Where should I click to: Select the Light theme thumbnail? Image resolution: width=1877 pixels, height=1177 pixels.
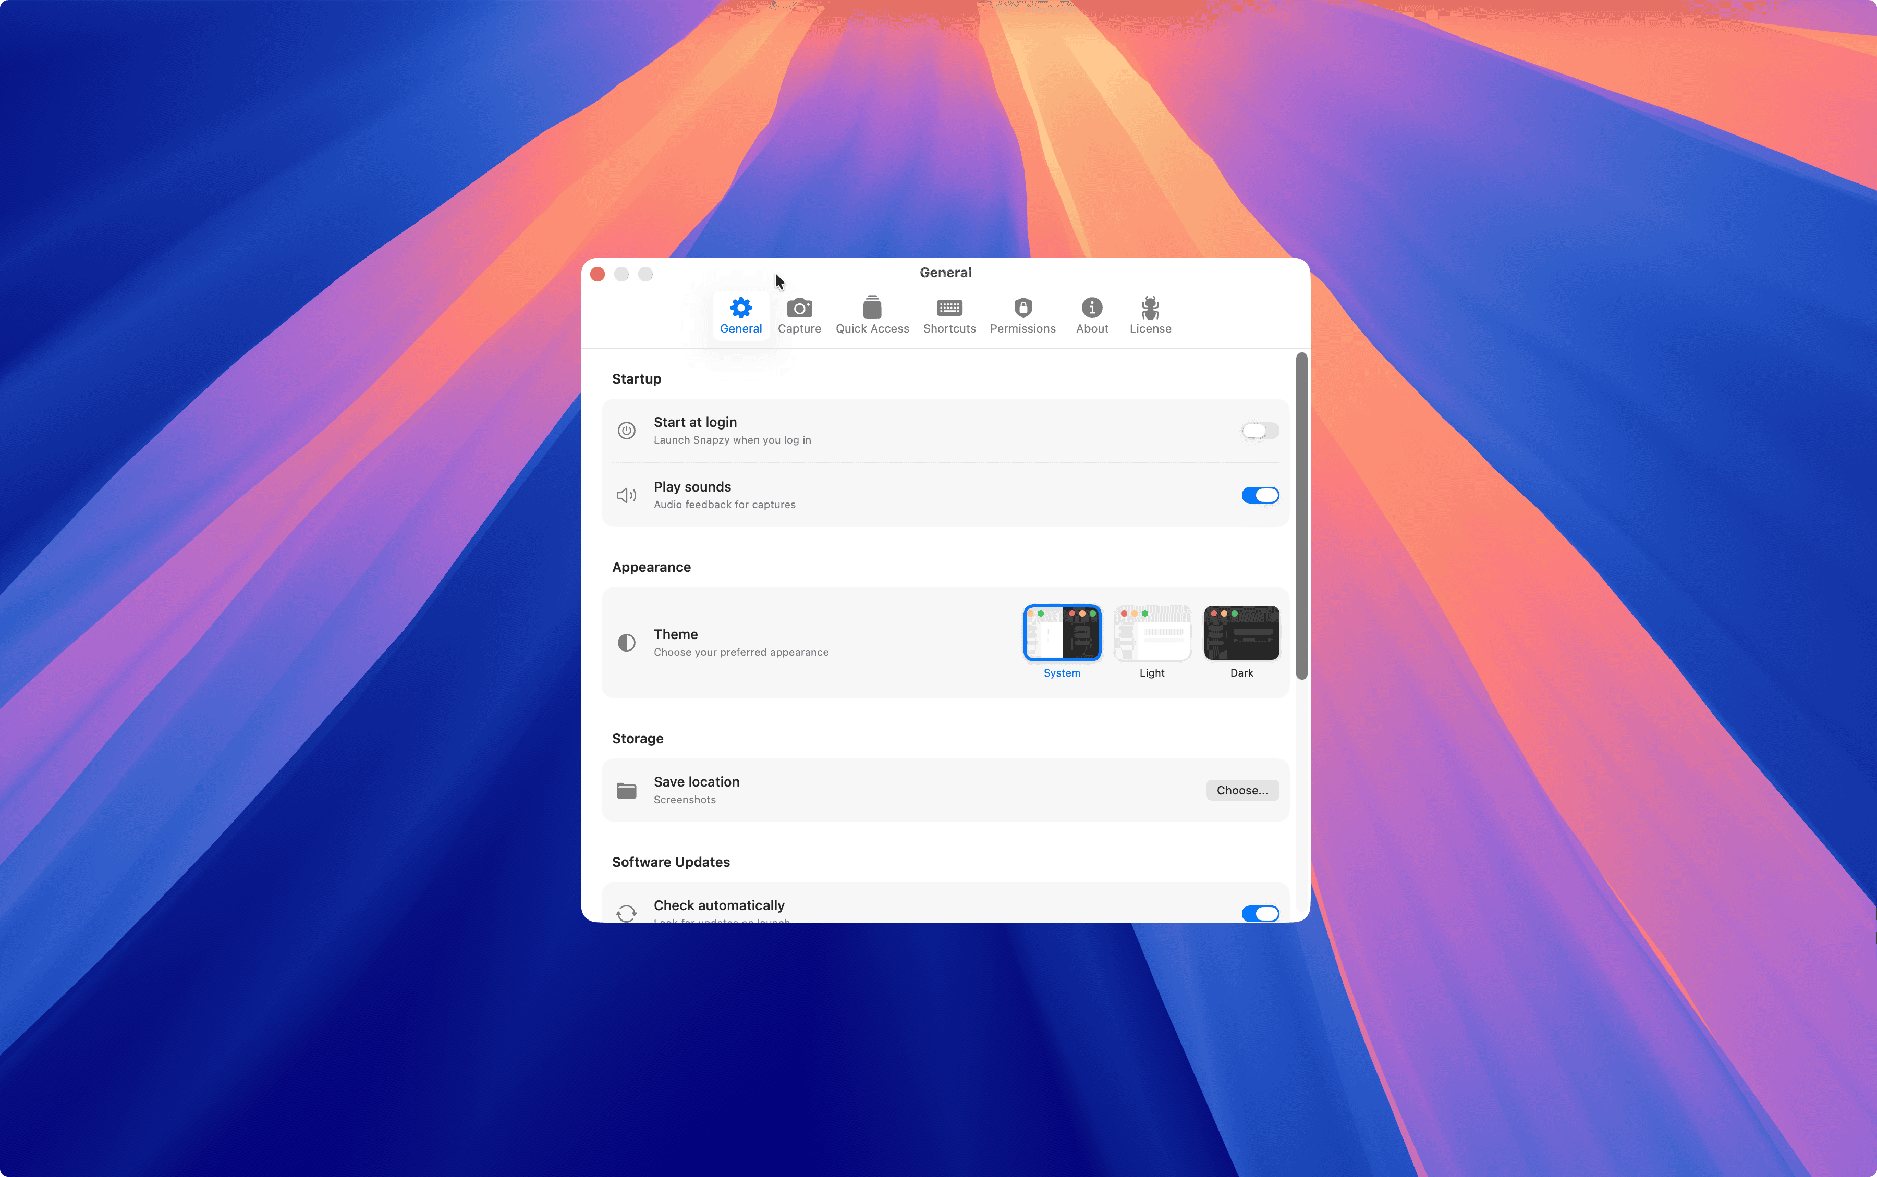(1151, 633)
